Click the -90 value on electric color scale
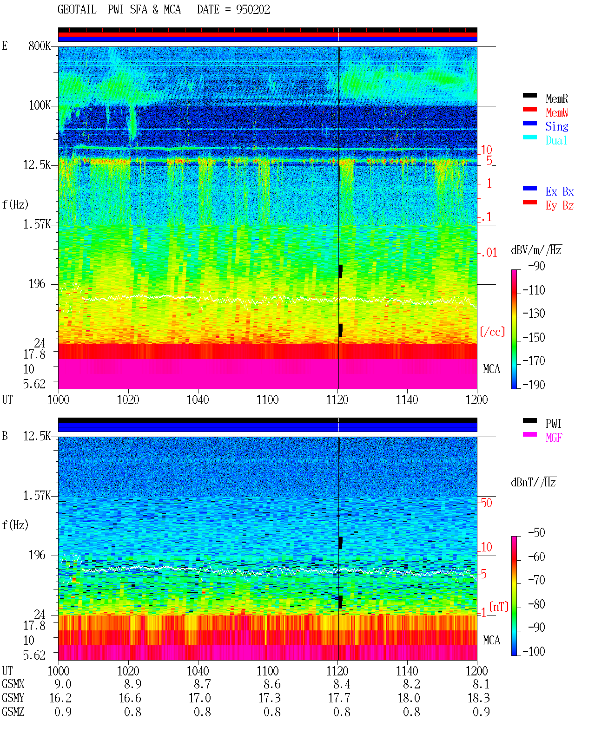The image size is (595, 740). 536,266
